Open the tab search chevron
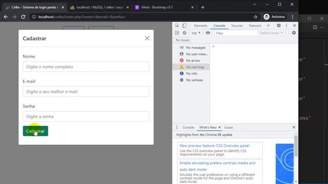Image resolution: width=328 pixels, height=184 pixels. click(x=254, y=5)
